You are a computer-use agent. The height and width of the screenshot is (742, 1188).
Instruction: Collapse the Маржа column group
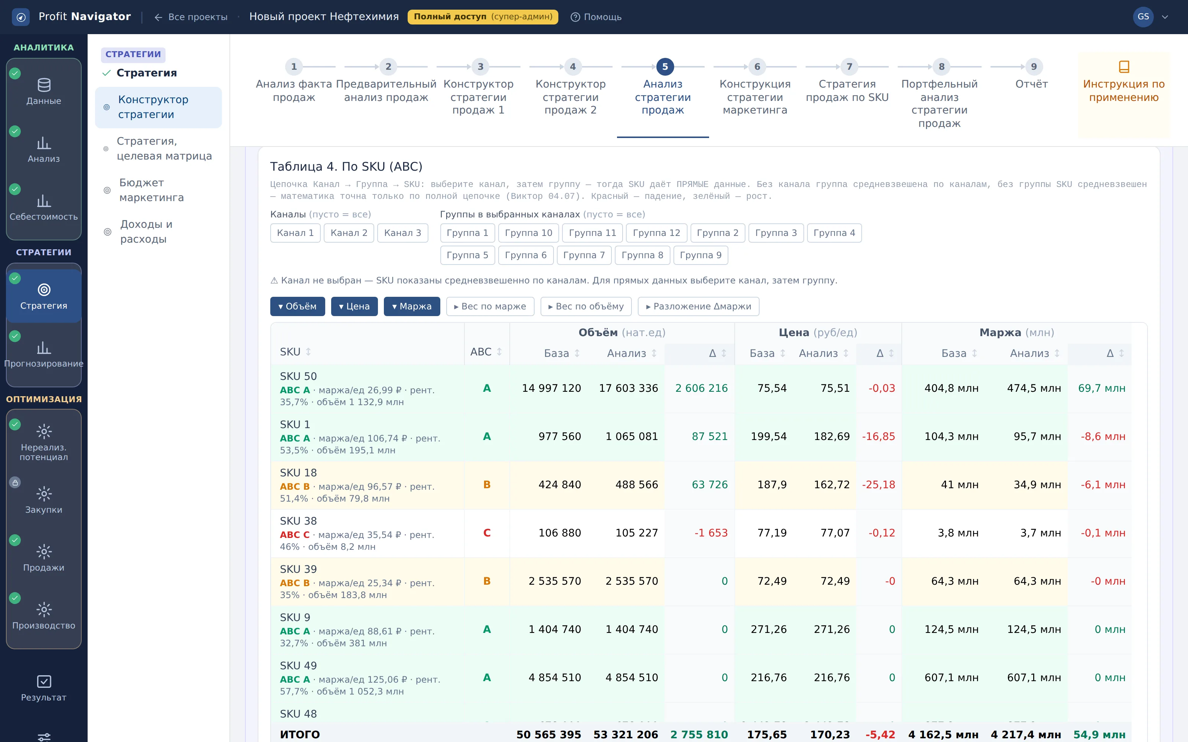point(412,307)
